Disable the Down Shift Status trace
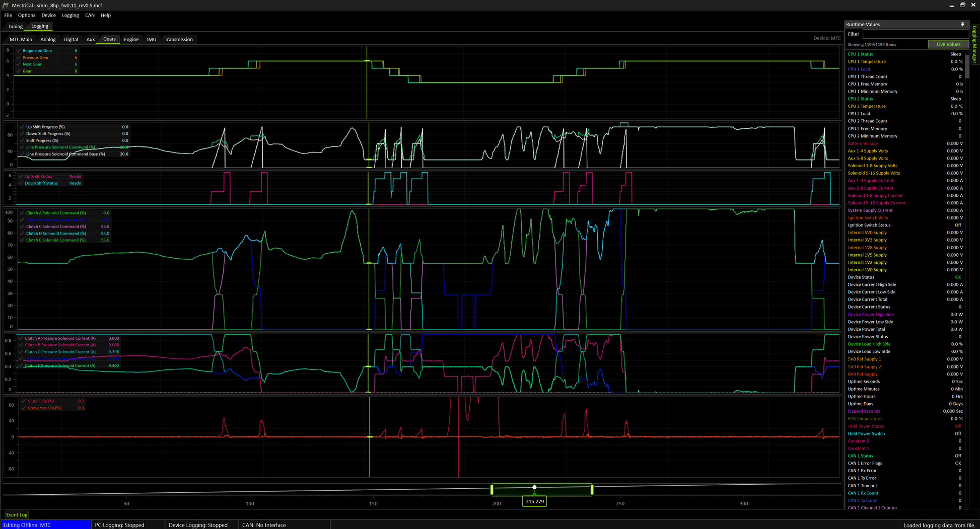Viewport: 980px width, 529px height. click(x=21, y=183)
